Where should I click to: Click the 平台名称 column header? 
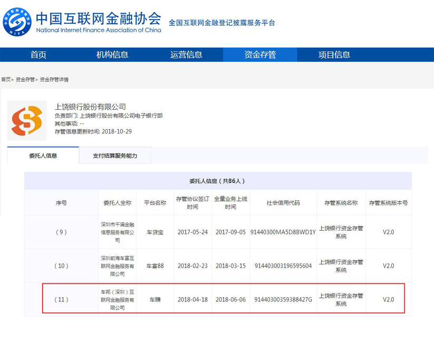point(155,203)
